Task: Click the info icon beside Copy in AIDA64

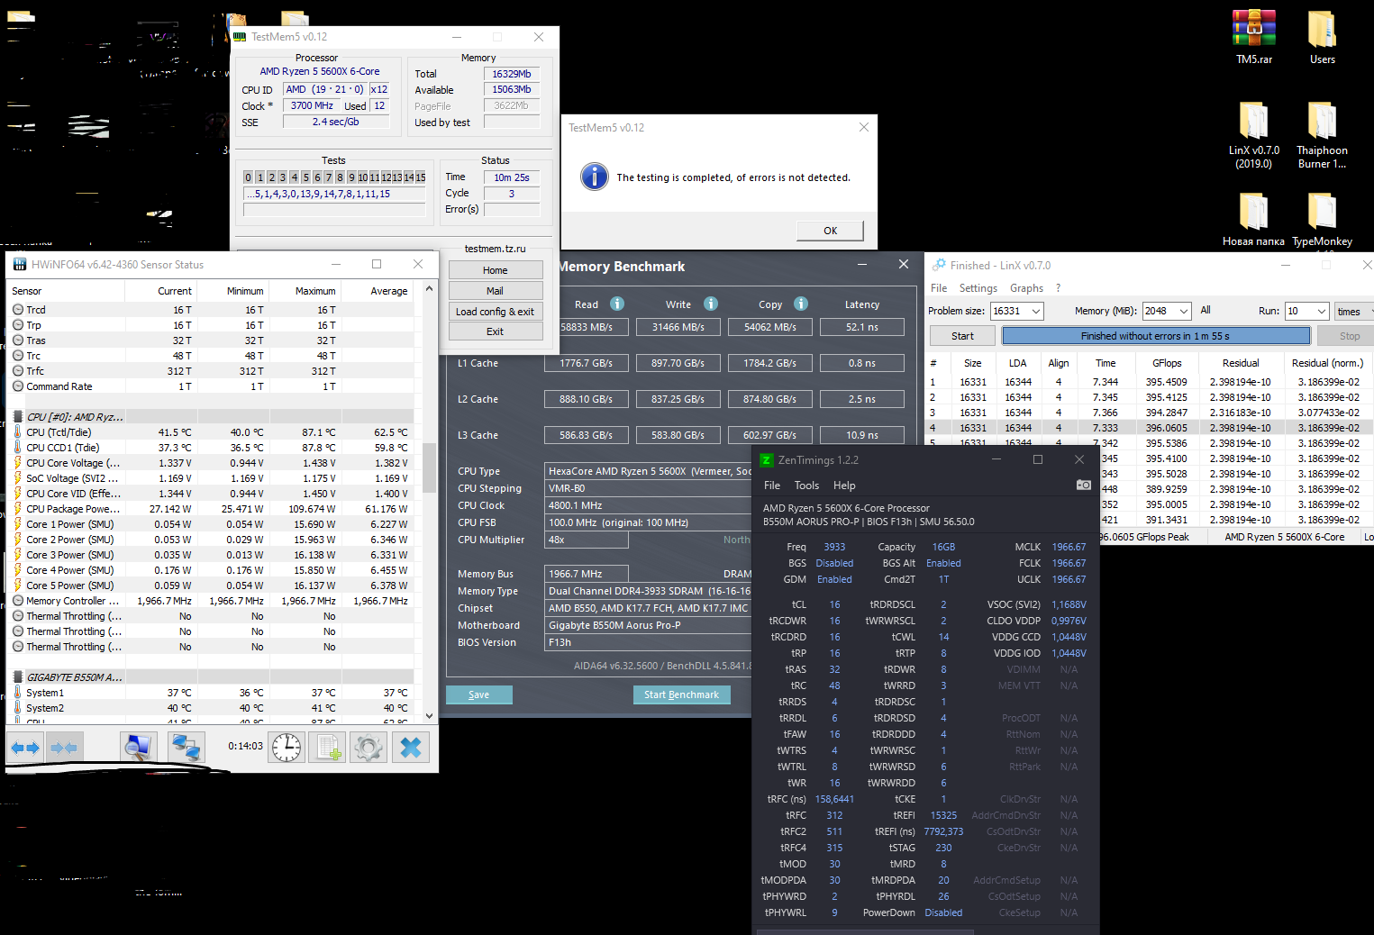Action: point(801,304)
